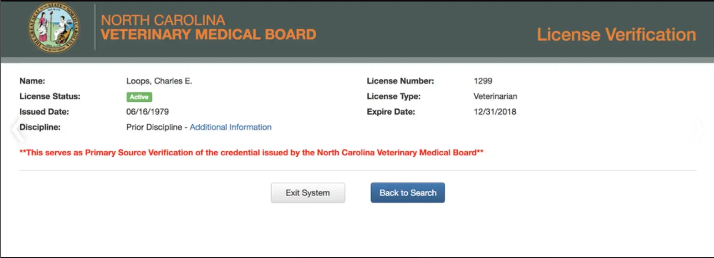Click the Name field label

(x=32, y=81)
